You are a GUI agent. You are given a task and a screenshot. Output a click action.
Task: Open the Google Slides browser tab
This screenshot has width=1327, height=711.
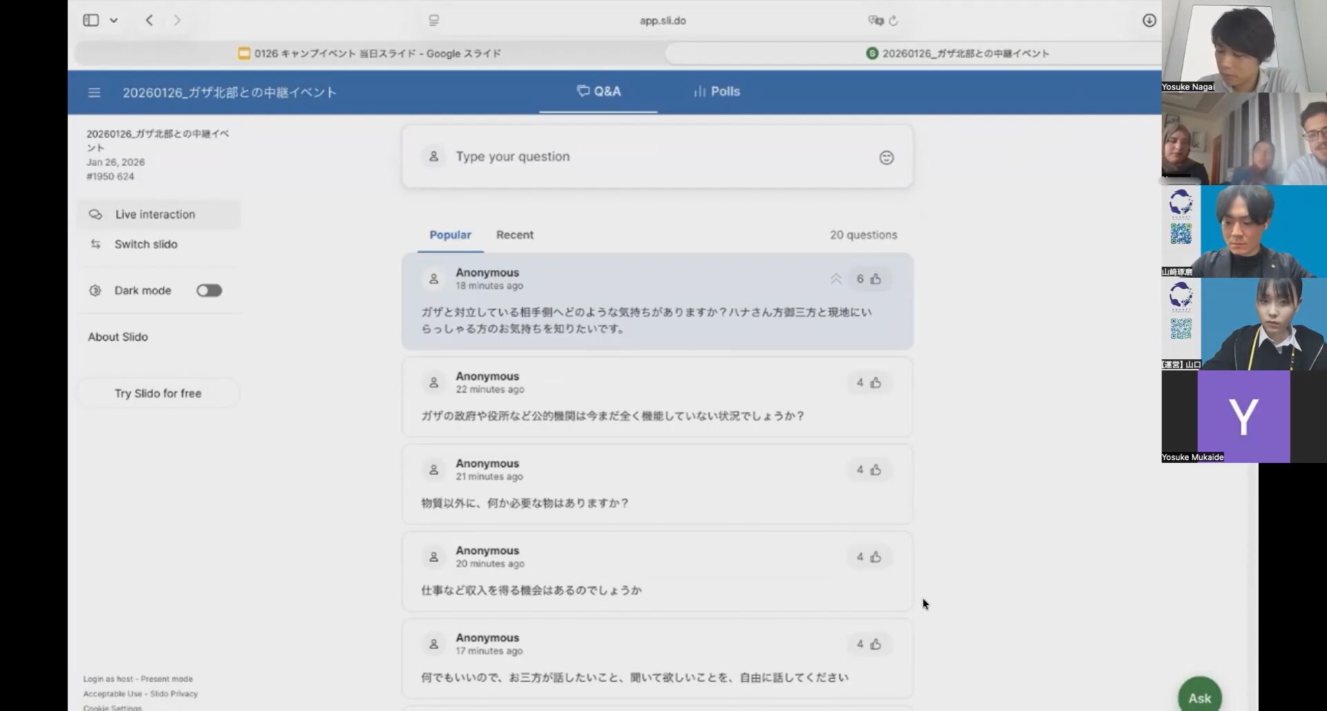tap(370, 53)
